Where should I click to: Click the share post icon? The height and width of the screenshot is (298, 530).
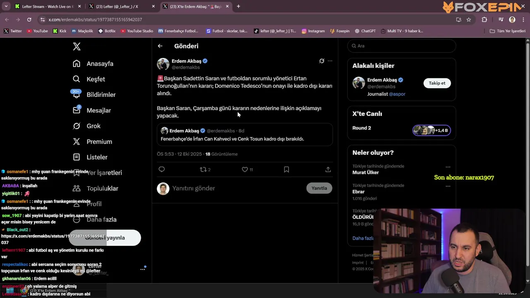click(x=328, y=169)
